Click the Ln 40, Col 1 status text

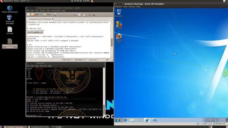coord(93,60)
